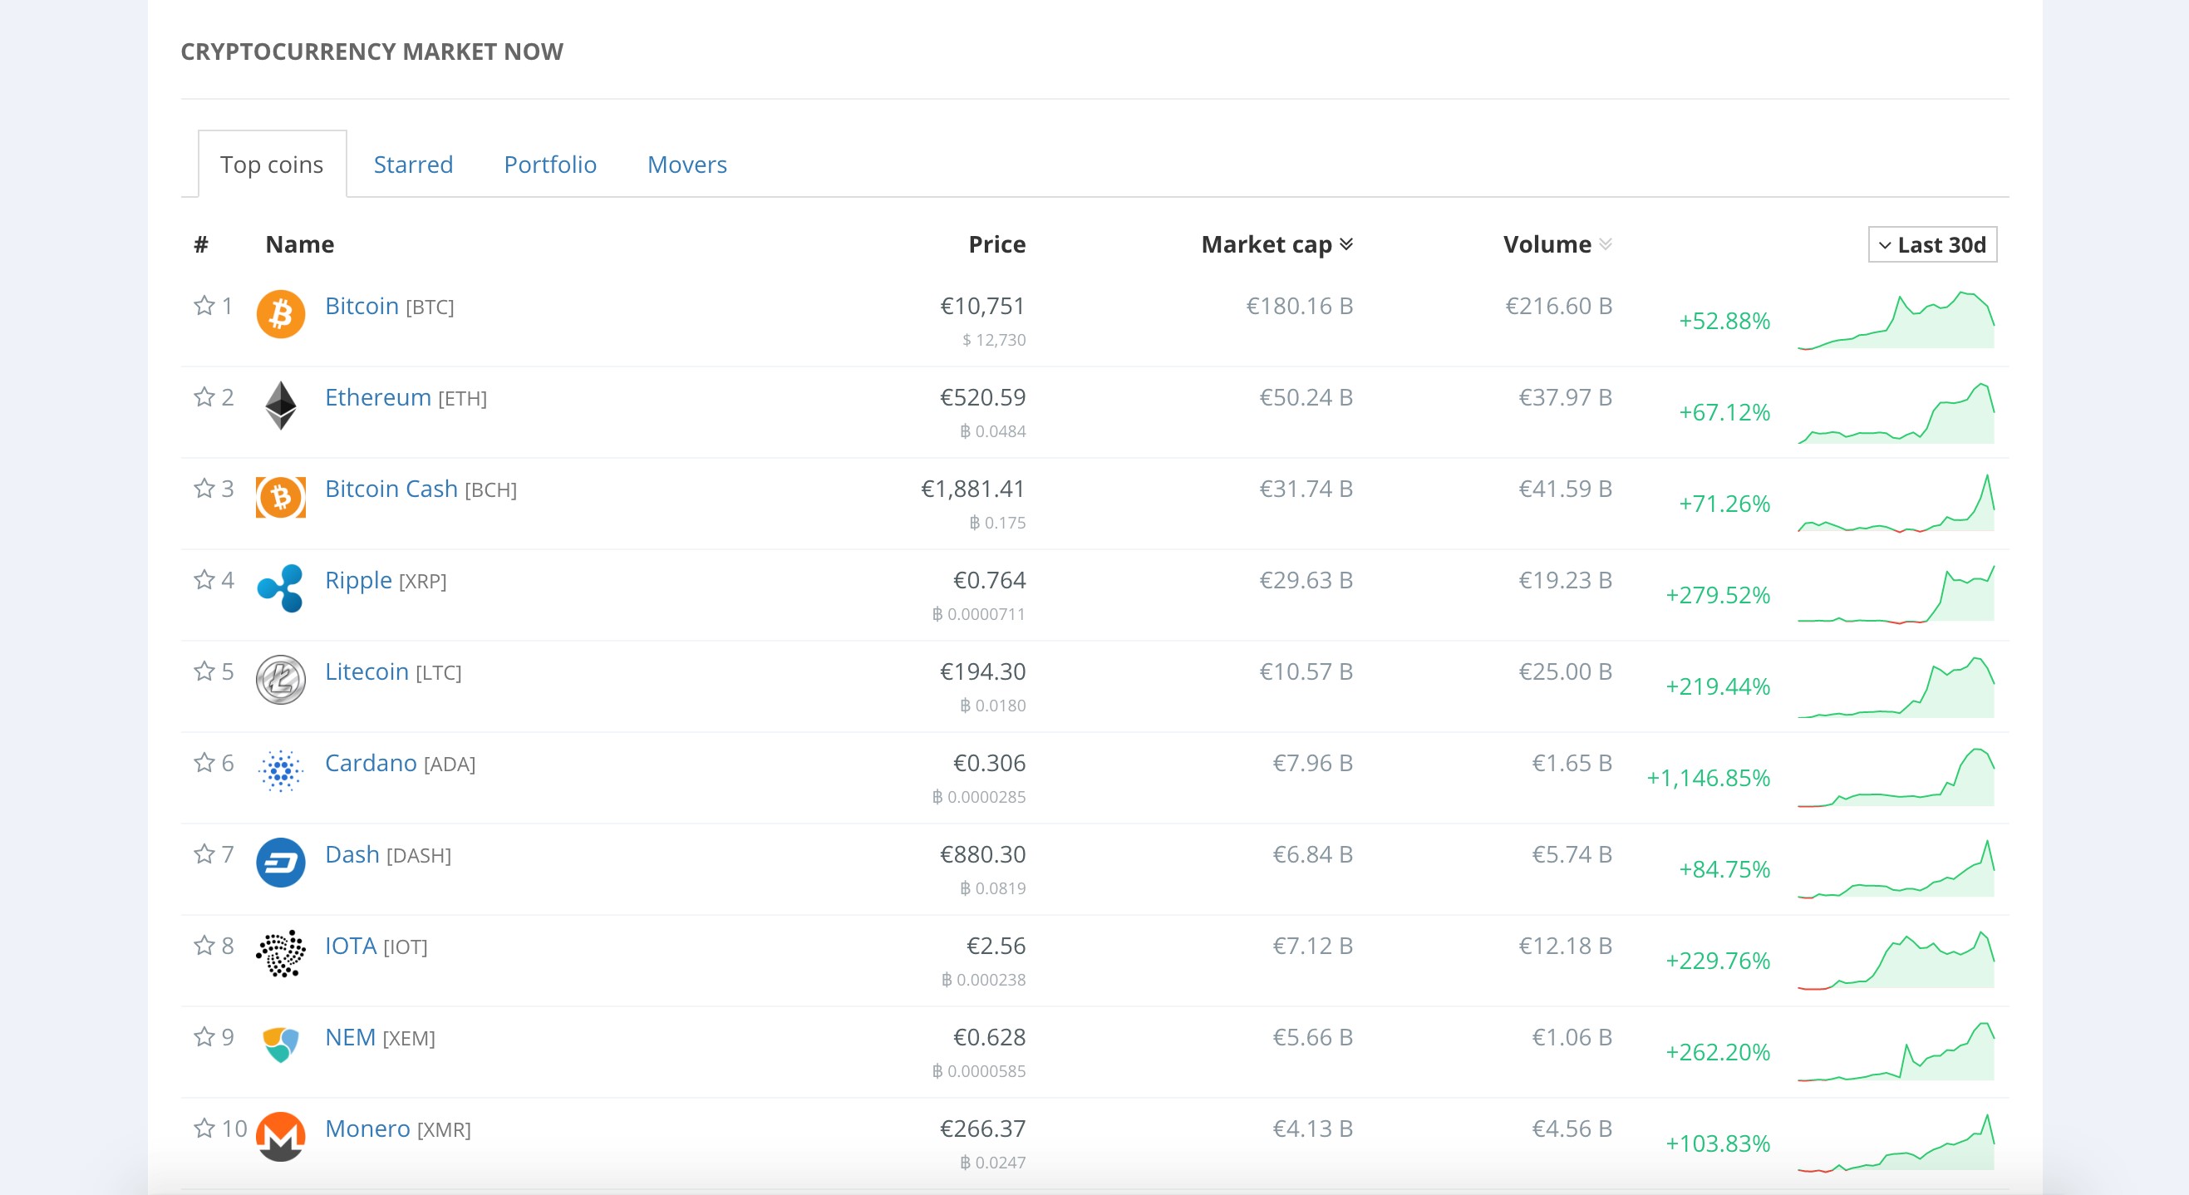Click the Ripple 30-day sparkline chart
This screenshot has width=2189, height=1195.
1896,594
